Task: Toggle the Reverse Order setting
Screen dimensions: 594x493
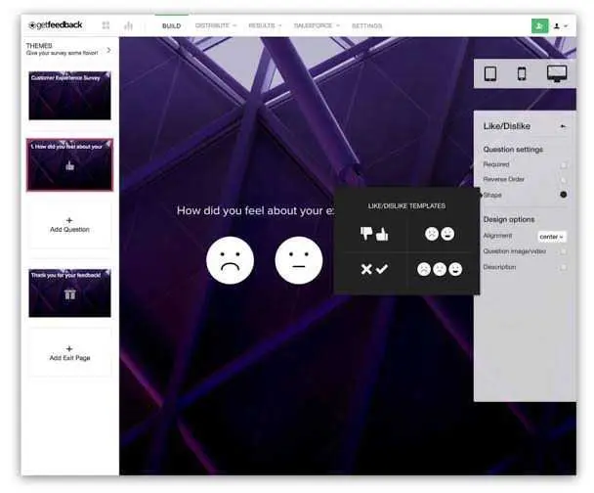Action: 564,180
